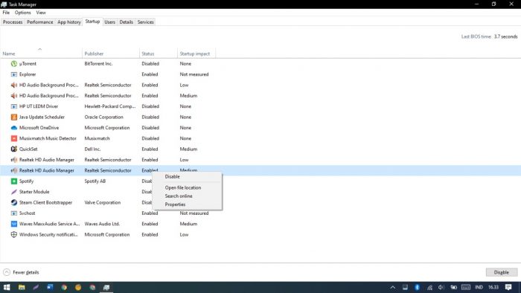Switch to the Details tab
The height and width of the screenshot is (293, 521).
click(x=127, y=22)
